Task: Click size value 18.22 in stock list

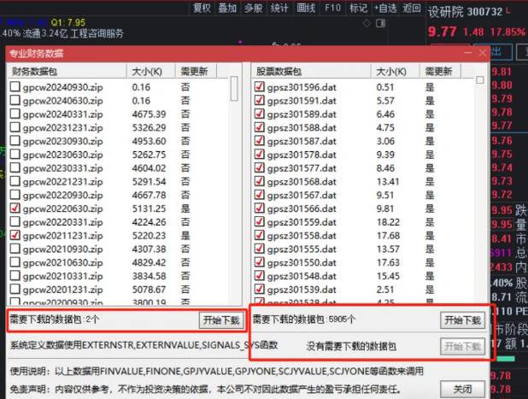Action: pyautogui.click(x=388, y=222)
